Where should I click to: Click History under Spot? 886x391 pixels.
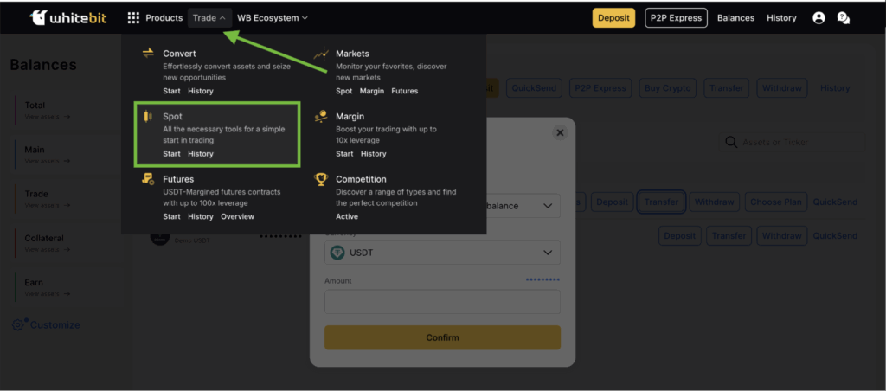pyautogui.click(x=201, y=154)
